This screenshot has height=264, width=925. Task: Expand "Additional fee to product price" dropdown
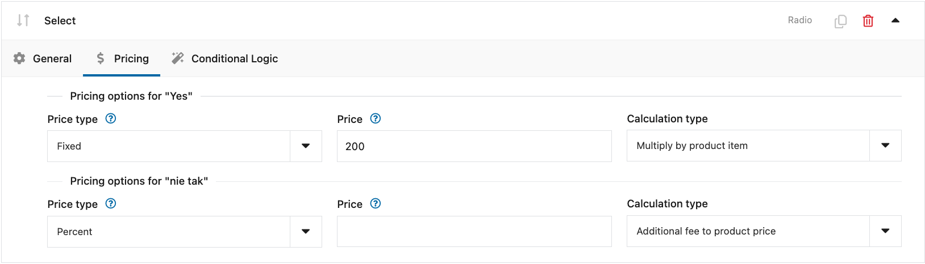click(764, 231)
